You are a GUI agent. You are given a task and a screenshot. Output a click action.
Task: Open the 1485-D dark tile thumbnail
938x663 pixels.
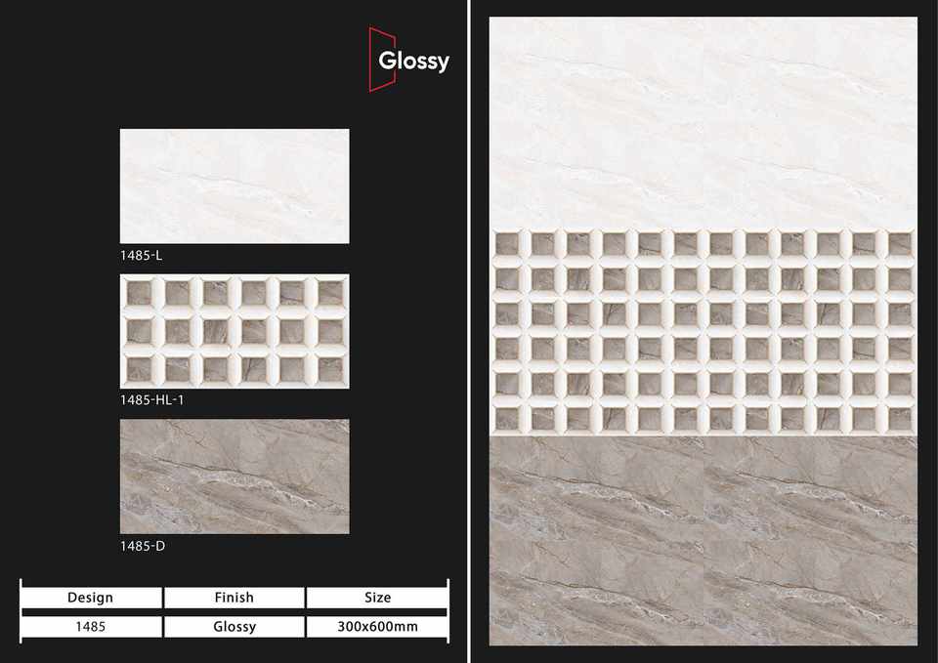click(234, 477)
